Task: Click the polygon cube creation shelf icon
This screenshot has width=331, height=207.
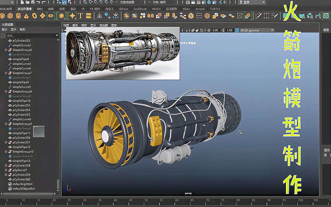Action: coord(10,15)
